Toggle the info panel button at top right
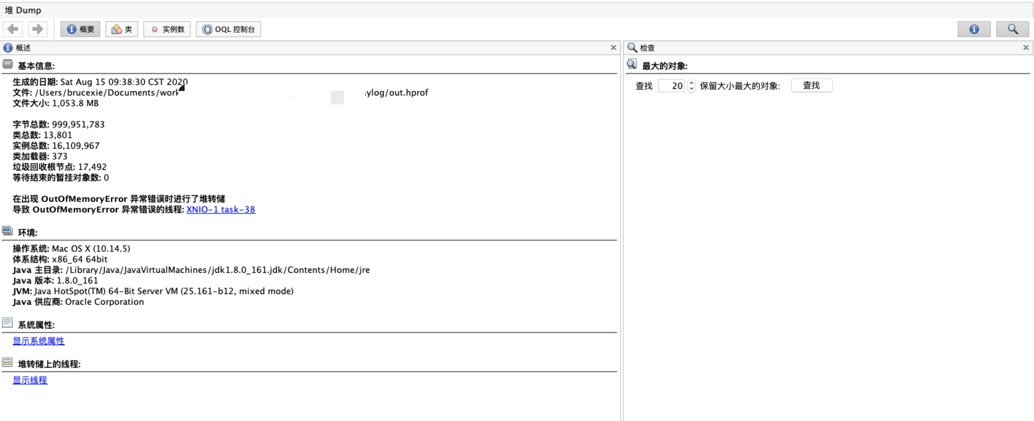Viewport: 1034px width, 421px height. click(x=974, y=29)
